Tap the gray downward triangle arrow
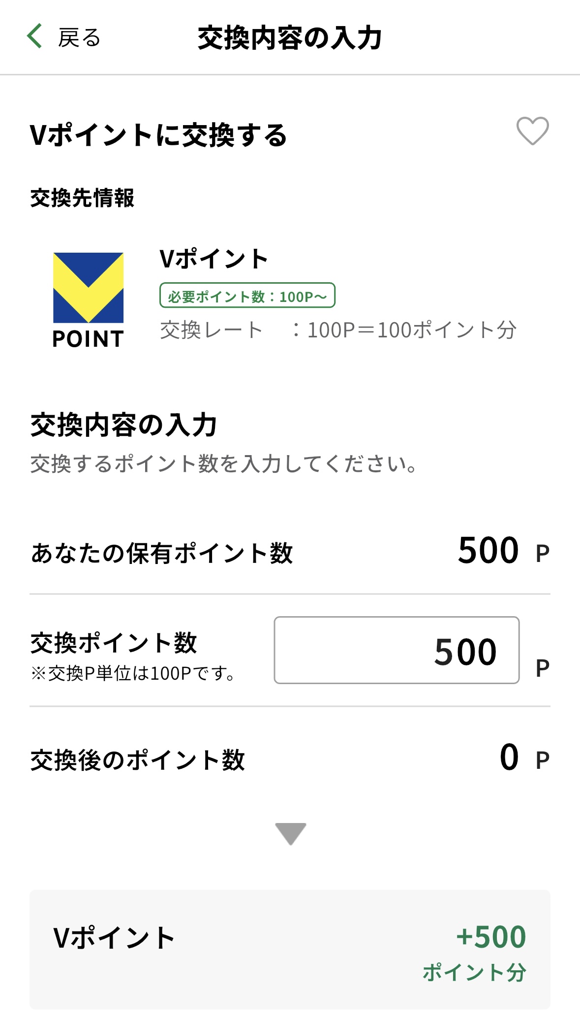The height and width of the screenshot is (1022, 580). [291, 833]
